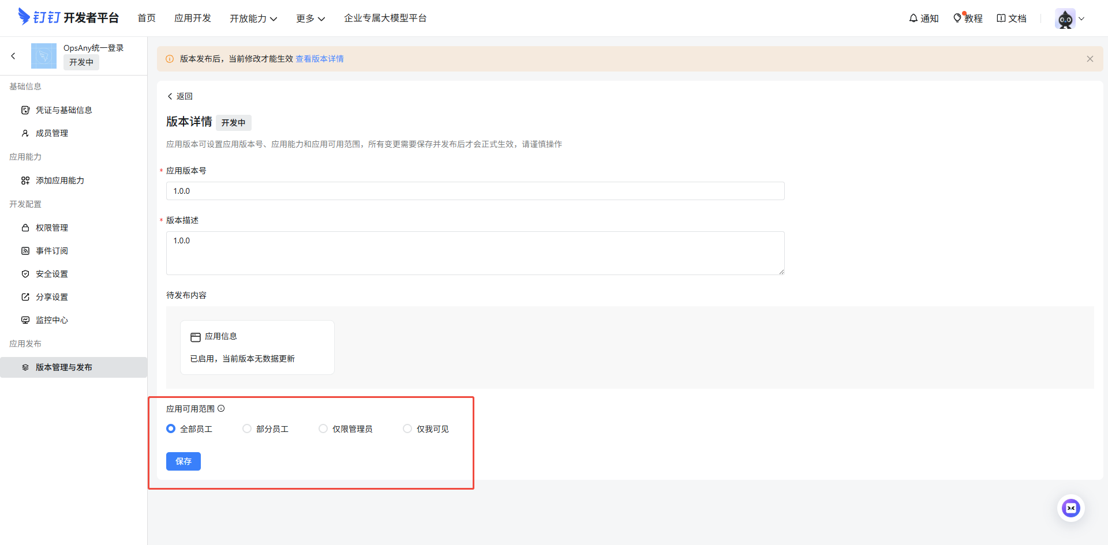
Task: Click the 保存 save button
Action: [x=183, y=461]
